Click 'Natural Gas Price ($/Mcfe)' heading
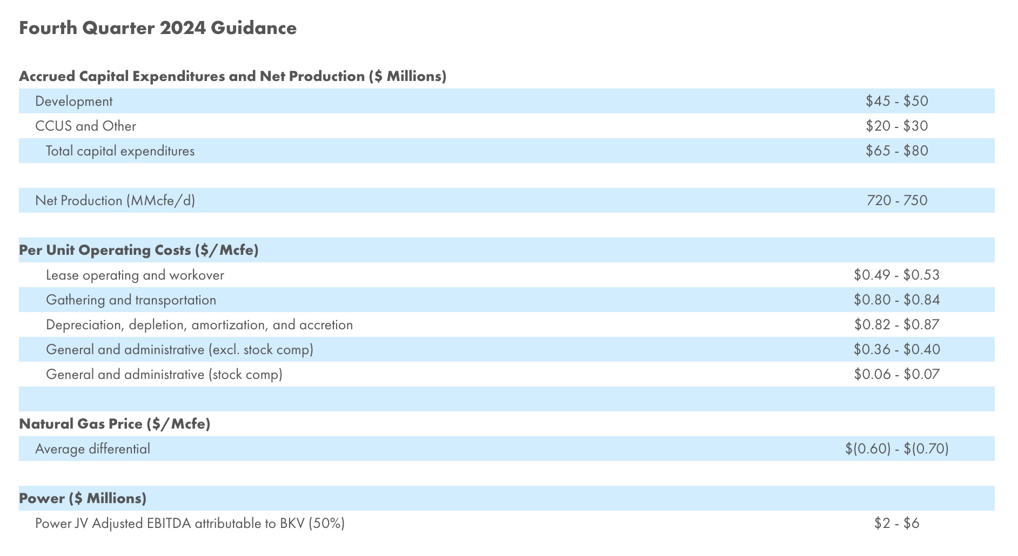The height and width of the screenshot is (556, 1018). [x=115, y=424]
